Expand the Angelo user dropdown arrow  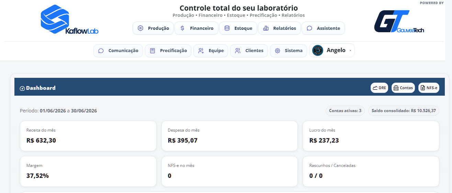tap(350, 51)
